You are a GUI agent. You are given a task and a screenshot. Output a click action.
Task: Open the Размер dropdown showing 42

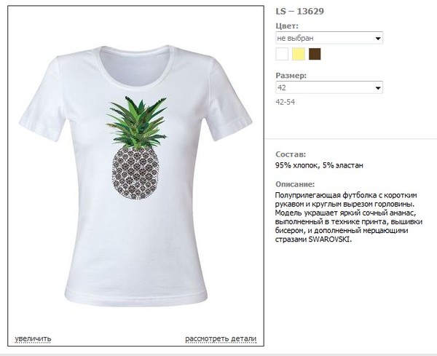coord(329,87)
